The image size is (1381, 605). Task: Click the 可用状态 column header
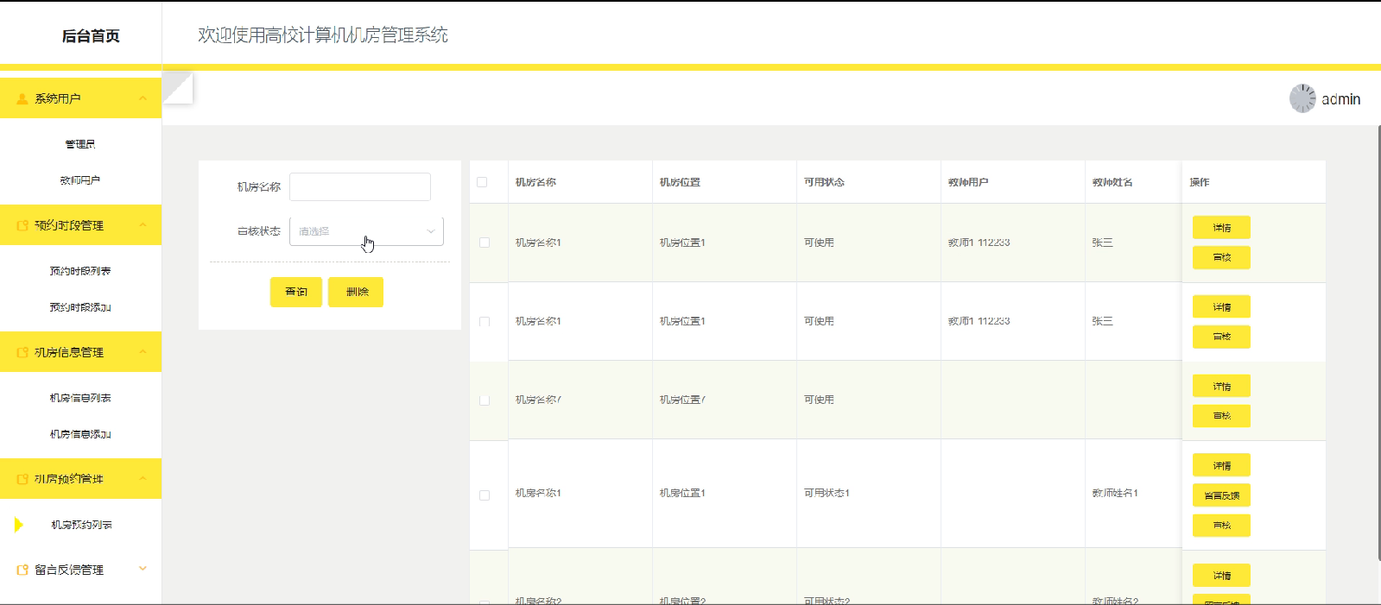click(x=824, y=182)
